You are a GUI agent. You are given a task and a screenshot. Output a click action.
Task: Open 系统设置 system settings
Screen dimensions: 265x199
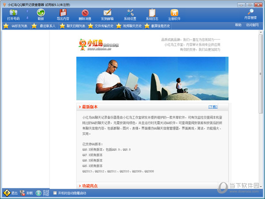pyautogui.click(x=130, y=15)
